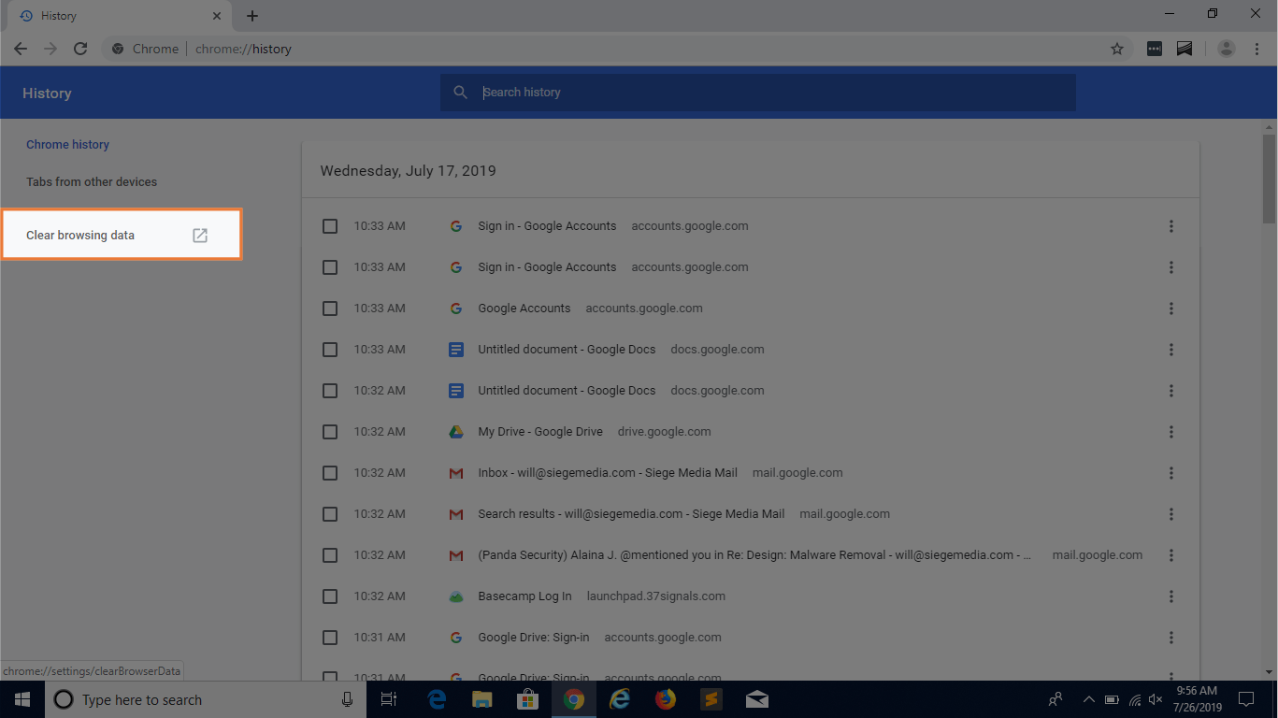Open Inbox - Siege Media Mail link
Image resolution: width=1278 pixels, height=718 pixels.
coord(608,473)
